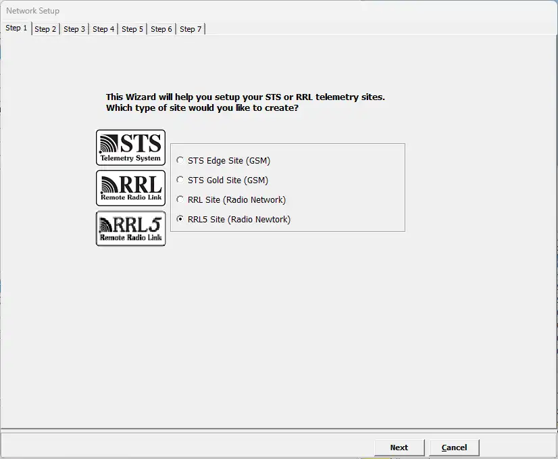Switch to the Step 1 tab

17,28
